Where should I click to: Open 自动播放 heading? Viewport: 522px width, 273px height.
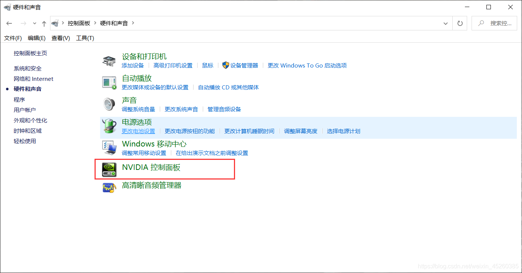click(137, 78)
